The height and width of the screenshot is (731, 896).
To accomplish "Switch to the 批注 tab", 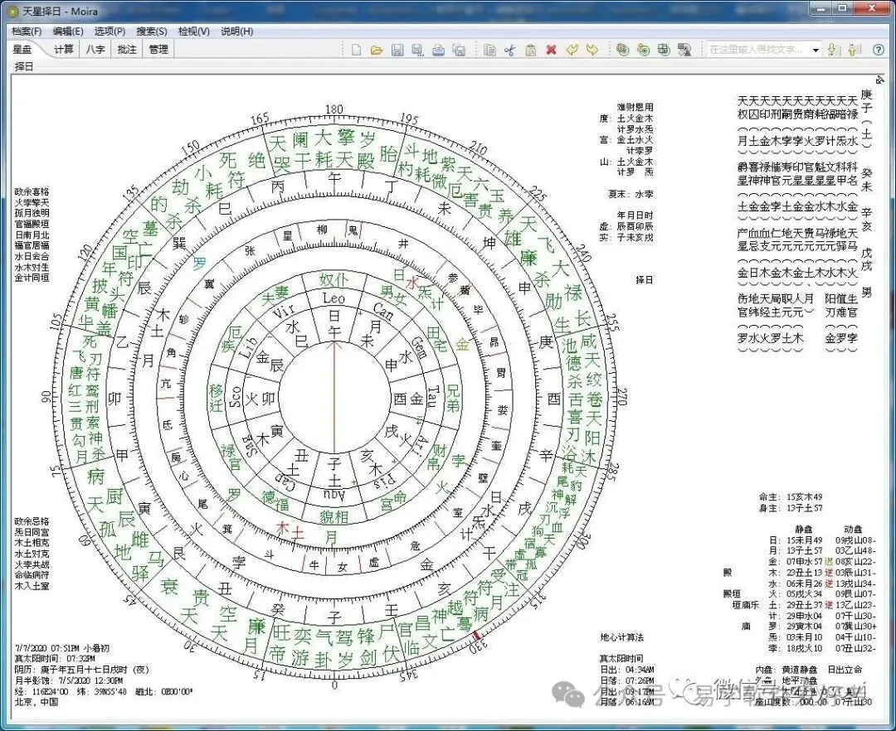I will pyautogui.click(x=127, y=50).
